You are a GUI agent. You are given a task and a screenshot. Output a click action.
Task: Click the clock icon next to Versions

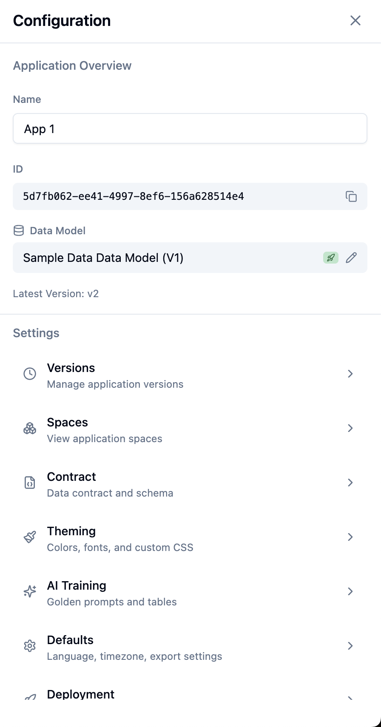(29, 374)
